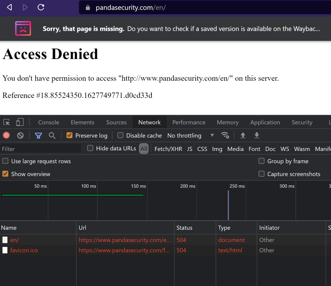Image resolution: width=331 pixels, height=286 pixels.
Task: Enable Capture screenshots
Action: [261, 174]
